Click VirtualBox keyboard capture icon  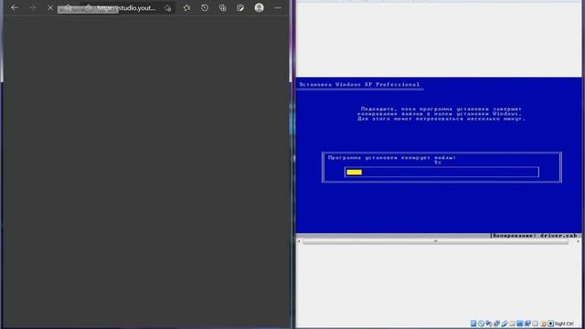[550, 324]
